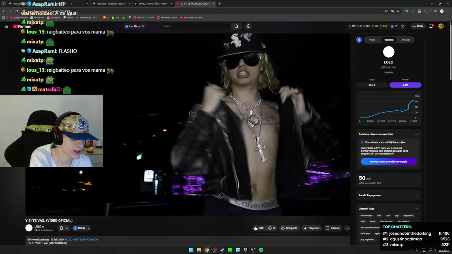The image size is (452, 254).
Task: Expand the Remix button dropdown arrow
Action: tap(88, 228)
